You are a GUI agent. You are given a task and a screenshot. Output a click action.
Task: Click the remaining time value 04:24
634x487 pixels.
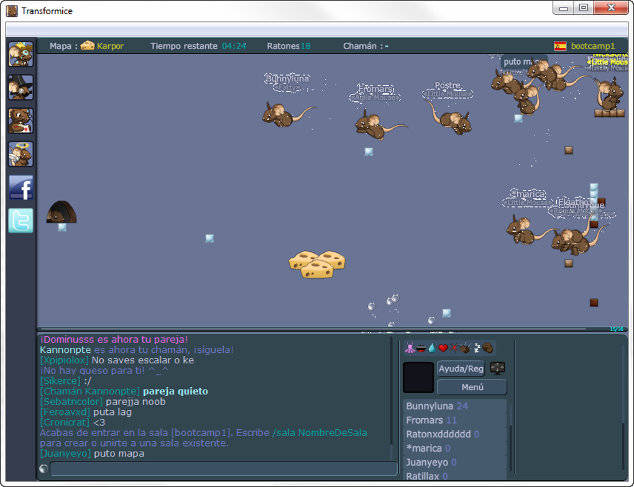(234, 46)
